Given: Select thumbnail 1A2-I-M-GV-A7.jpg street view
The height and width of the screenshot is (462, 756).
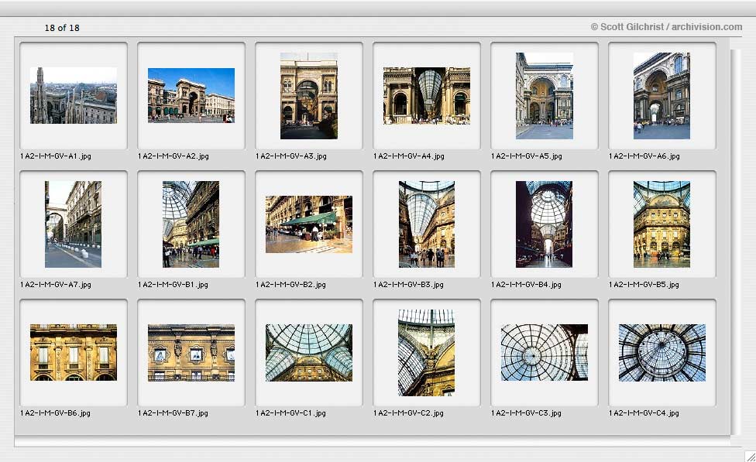Looking at the screenshot, I should coord(74,224).
